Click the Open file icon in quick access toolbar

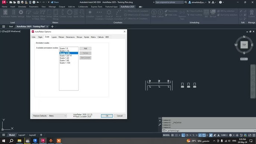tap(15, 2)
